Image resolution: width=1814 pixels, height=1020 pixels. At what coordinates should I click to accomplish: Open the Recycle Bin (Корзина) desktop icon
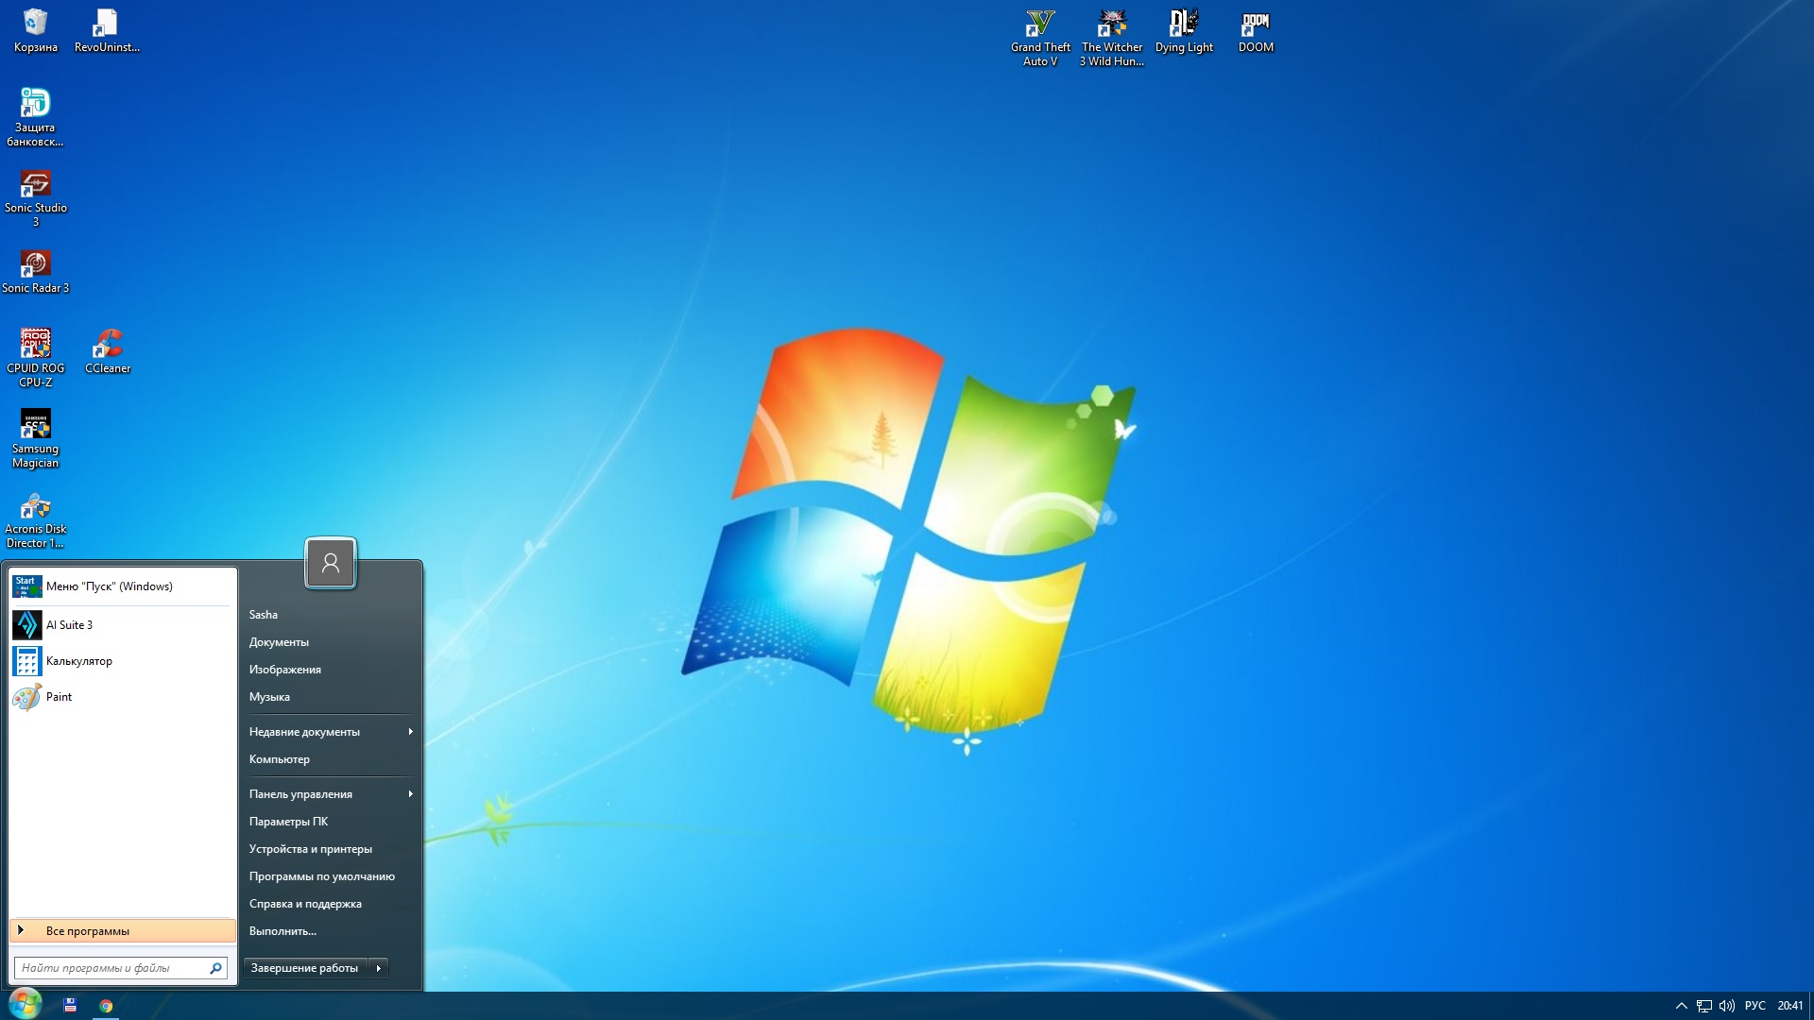pyautogui.click(x=35, y=31)
